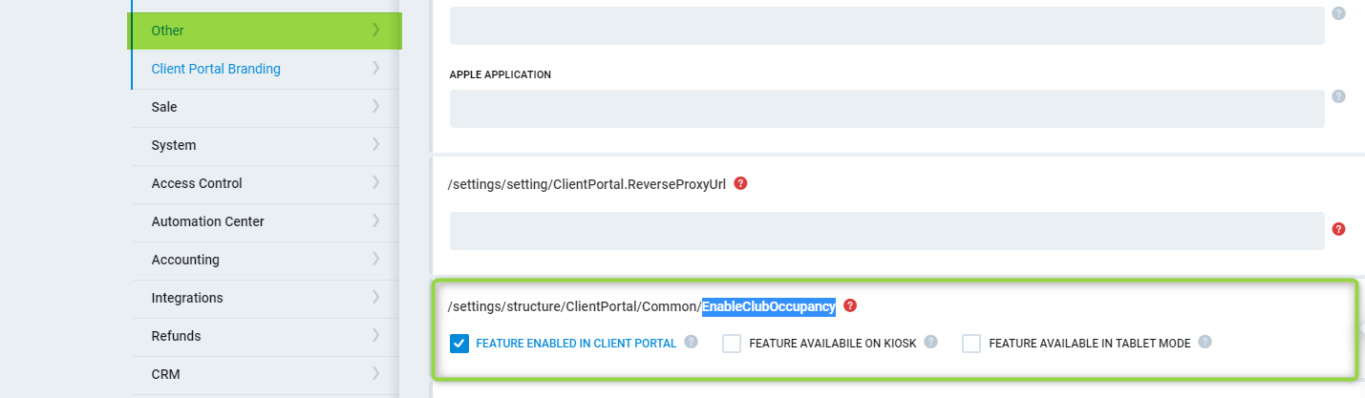Click help icon after Feature Available on Kiosk

(930, 342)
